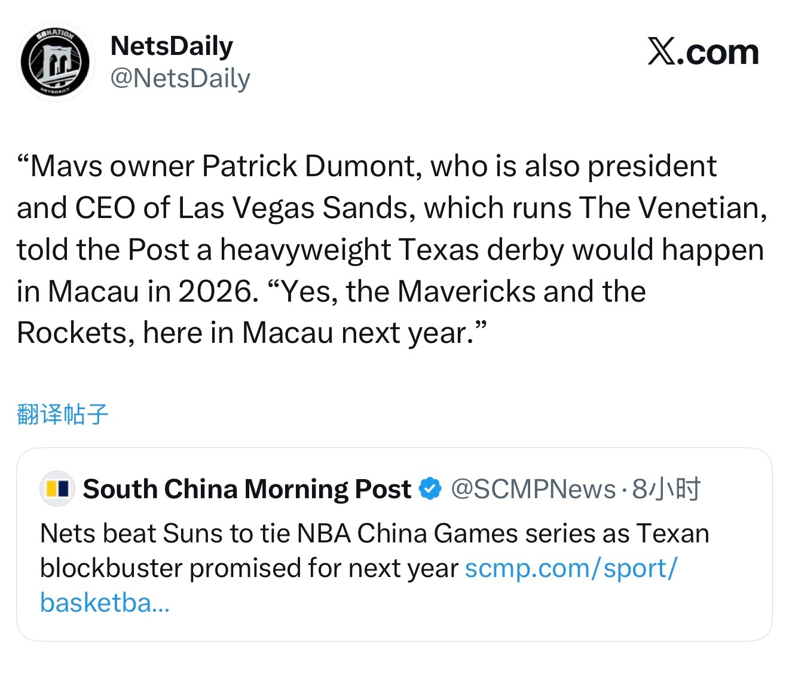Click the blue verified badge icon
Image resolution: width=789 pixels, height=675 pixels.
pos(430,489)
